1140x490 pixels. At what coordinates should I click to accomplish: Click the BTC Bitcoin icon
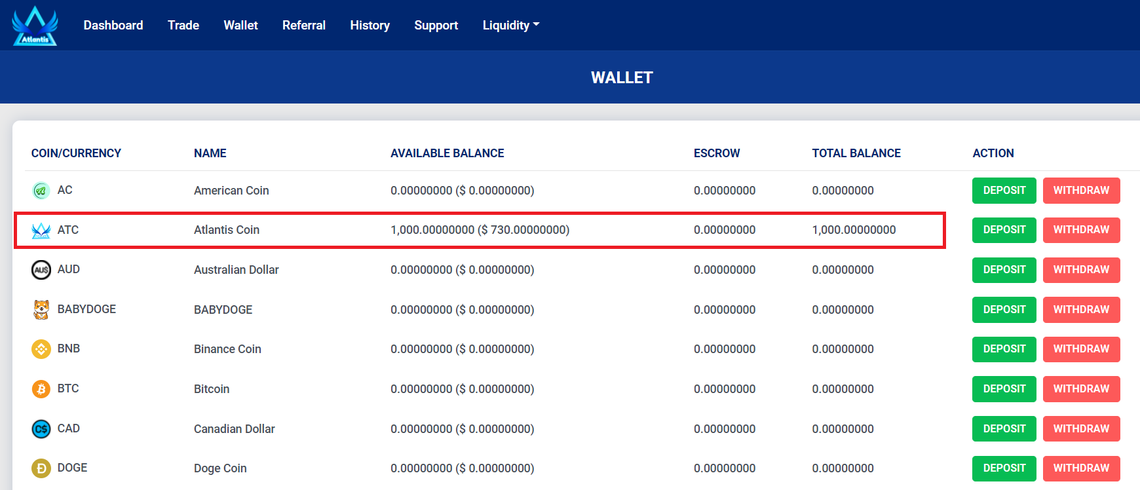[41, 389]
